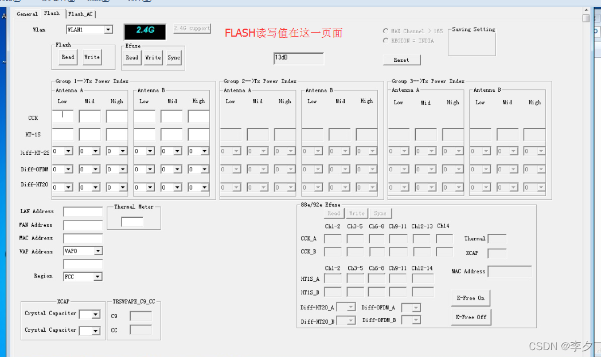Click the Efuse Sync button
The height and width of the screenshot is (357, 601).
coord(174,58)
